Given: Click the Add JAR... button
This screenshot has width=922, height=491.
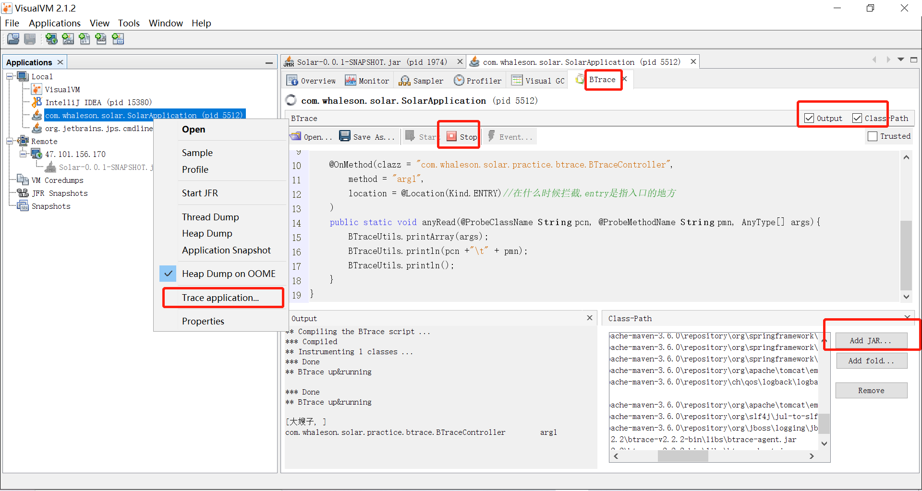Looking at the screenshot, I should (871, 340).
